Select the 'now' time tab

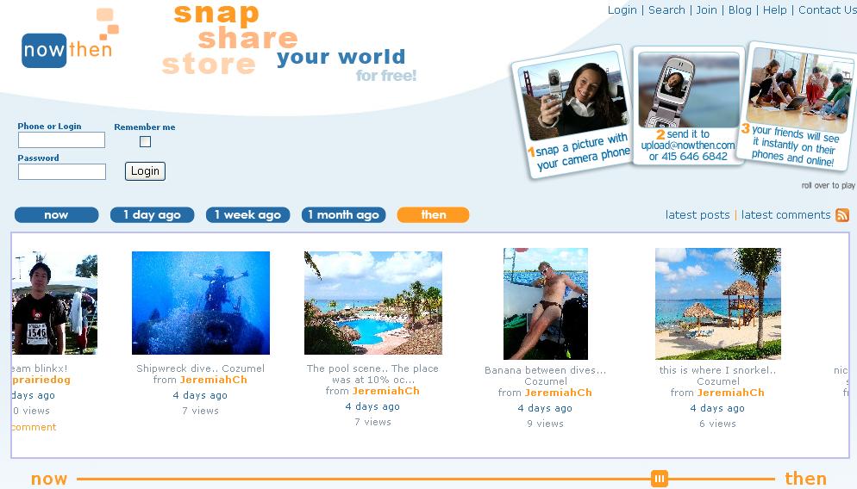[56, 215]
